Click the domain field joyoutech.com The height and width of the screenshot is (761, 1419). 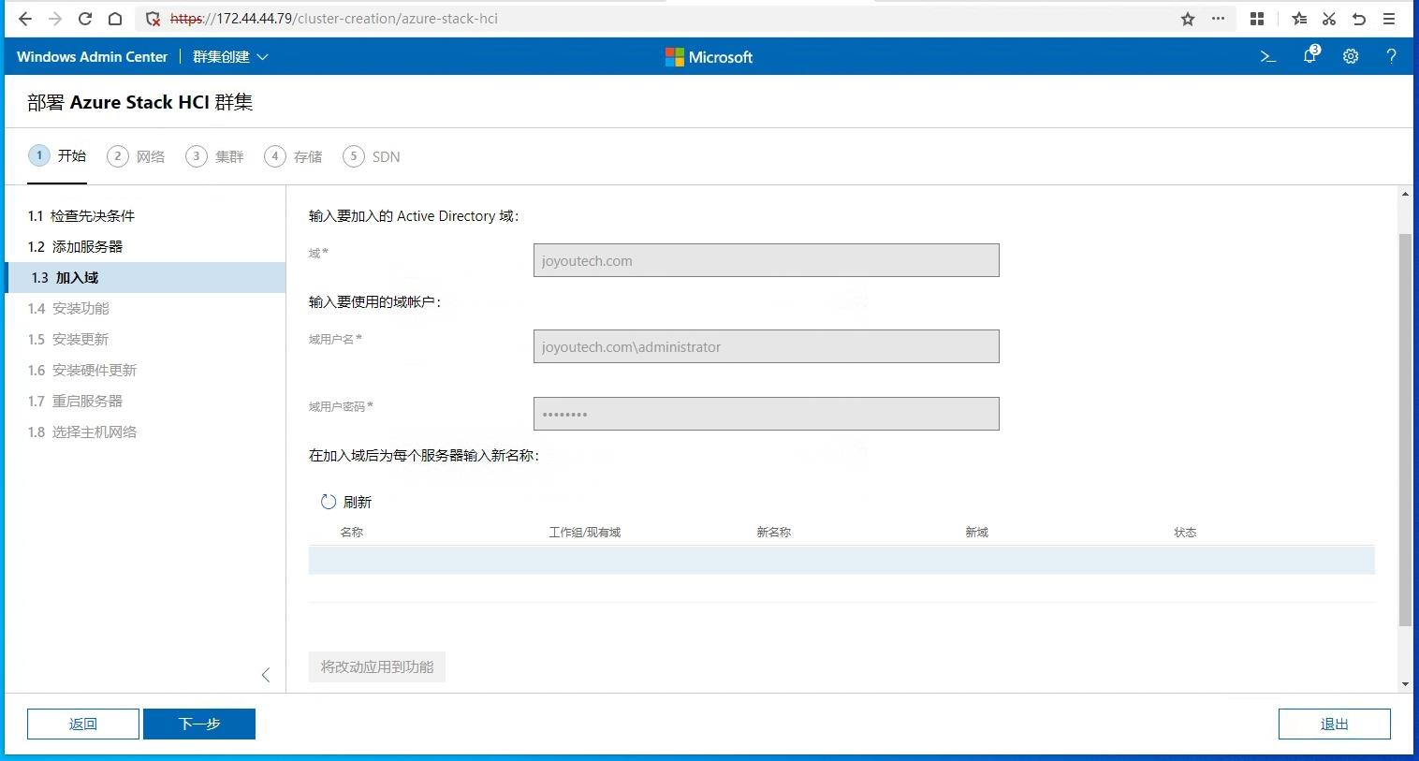click(x=767, y=260)
